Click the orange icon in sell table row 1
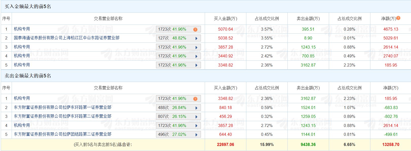This screenshot has width=411, height=151. 195,99
